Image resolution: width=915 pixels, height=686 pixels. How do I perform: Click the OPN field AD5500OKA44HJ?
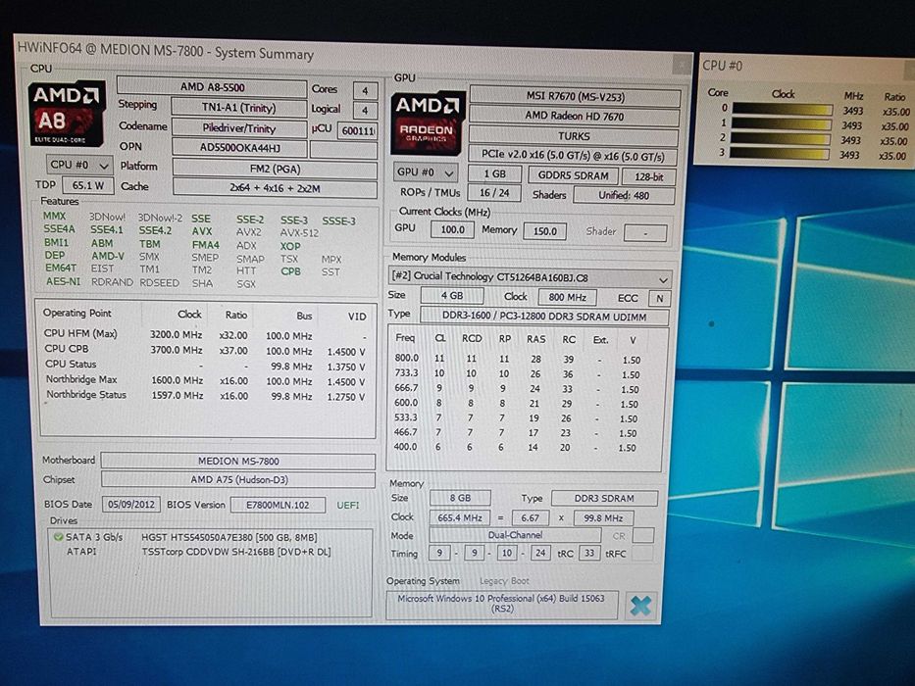click(240, 148)
